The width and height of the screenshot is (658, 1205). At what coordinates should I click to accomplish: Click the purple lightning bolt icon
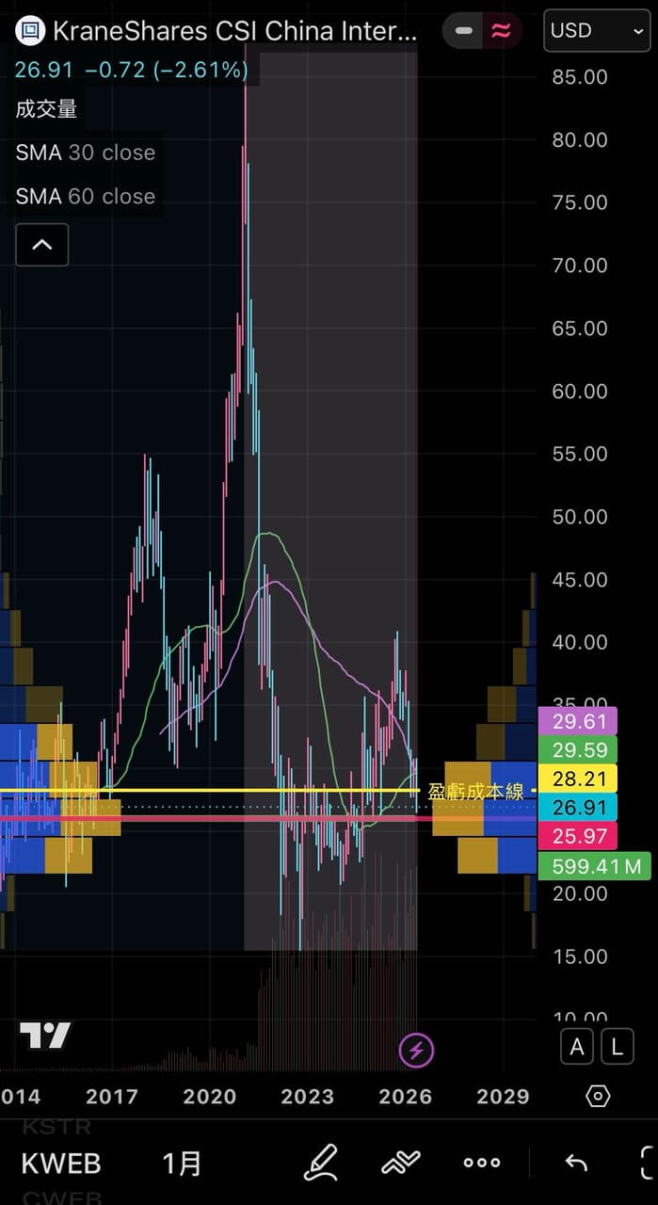click(x=416, y=1050)
